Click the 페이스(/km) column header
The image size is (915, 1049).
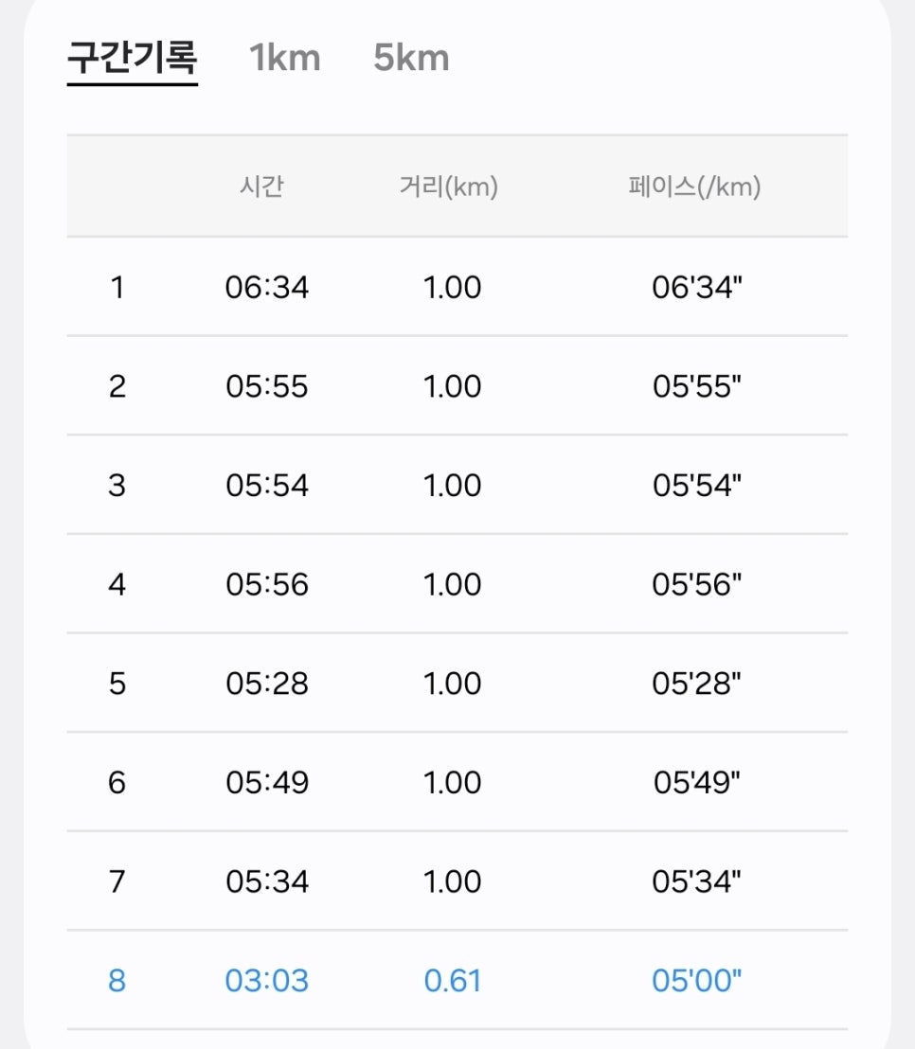click(x=694, y=186)
